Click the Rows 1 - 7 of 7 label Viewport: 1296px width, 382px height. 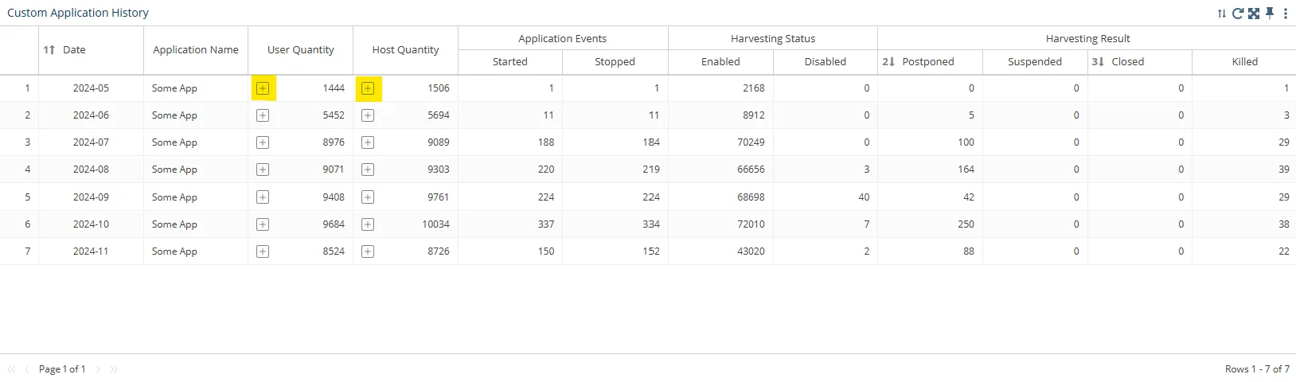tap(1257, 369)
